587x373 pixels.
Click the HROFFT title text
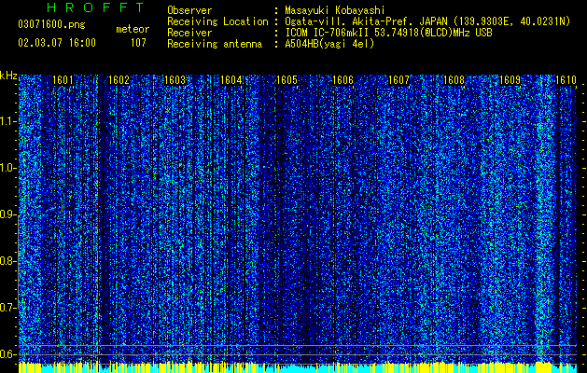95,7
